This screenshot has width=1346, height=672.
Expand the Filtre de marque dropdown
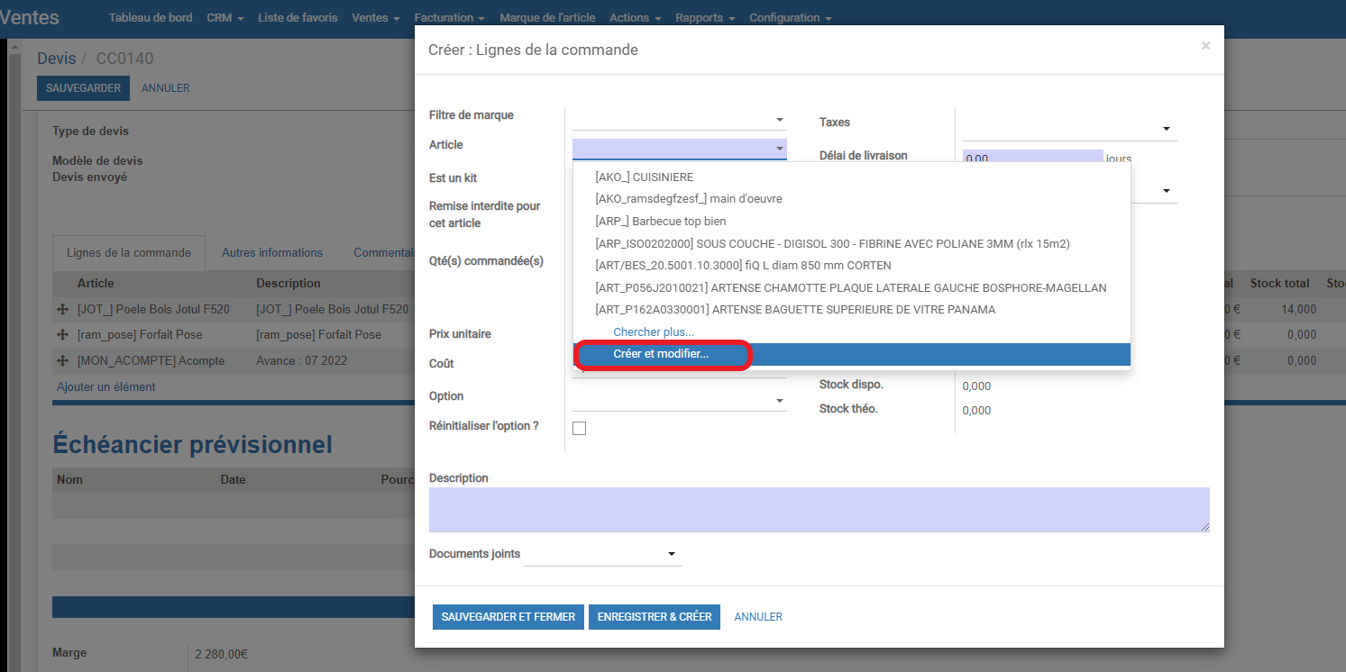780,120
